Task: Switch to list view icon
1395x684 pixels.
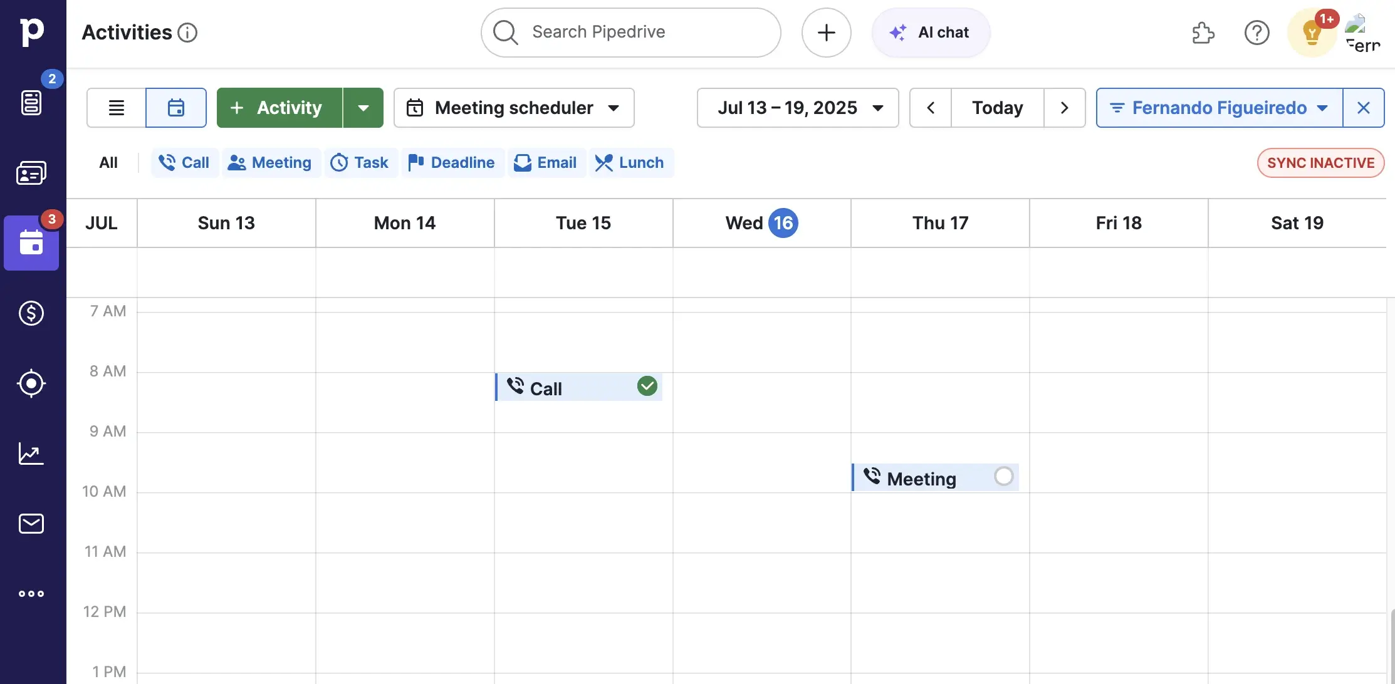Action: pyautogui.click(x=117, y=108)
